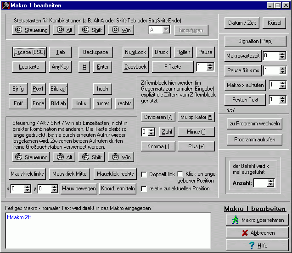Click the top Win status key button

(x=121, y=30)
